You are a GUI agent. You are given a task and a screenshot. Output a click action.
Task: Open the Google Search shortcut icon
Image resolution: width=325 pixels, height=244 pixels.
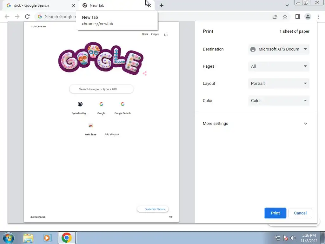coord(123,104)
